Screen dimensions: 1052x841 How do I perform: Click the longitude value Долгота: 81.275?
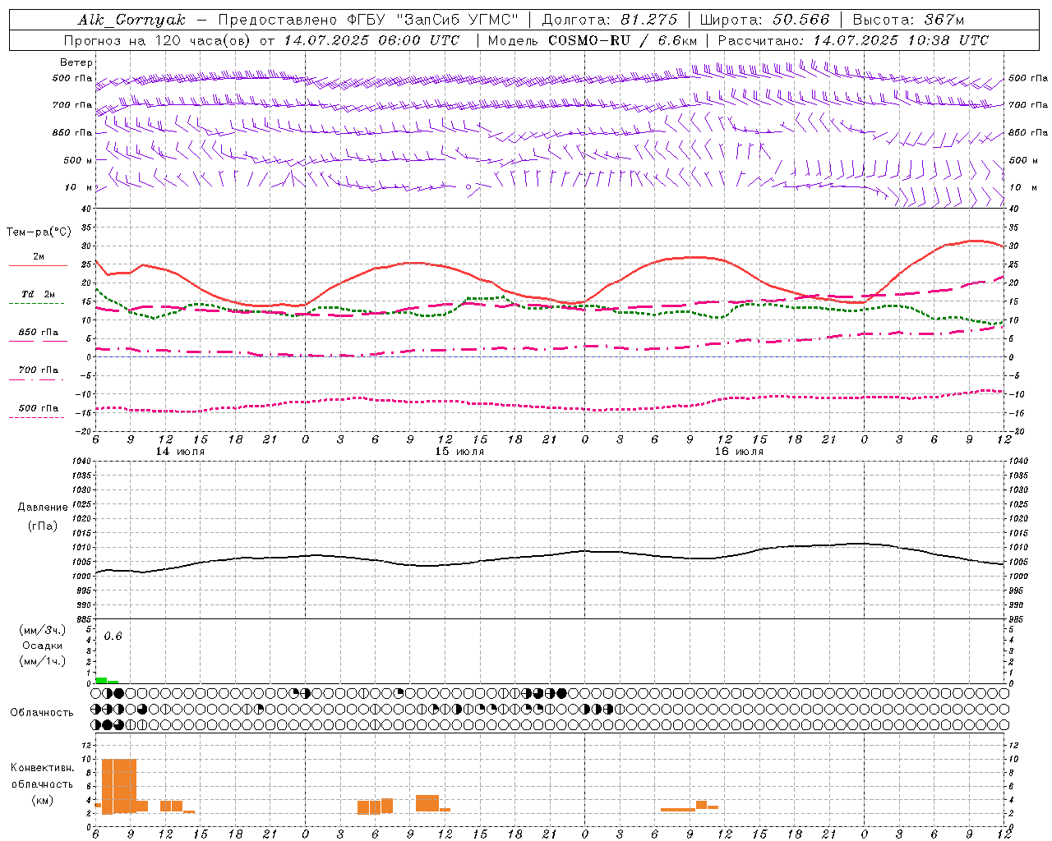point(610,20)
